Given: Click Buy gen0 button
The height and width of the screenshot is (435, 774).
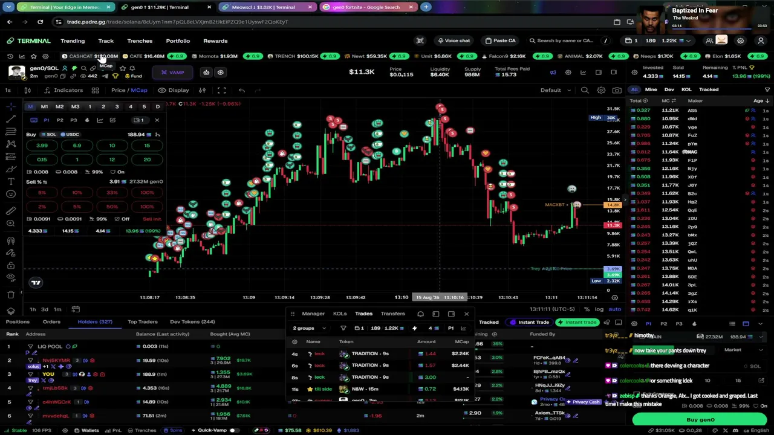Looking at the screenshot, I should (x=700, y=420).
